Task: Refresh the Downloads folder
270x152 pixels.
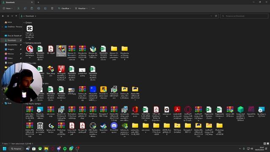Action: click(x=216, y=16)
